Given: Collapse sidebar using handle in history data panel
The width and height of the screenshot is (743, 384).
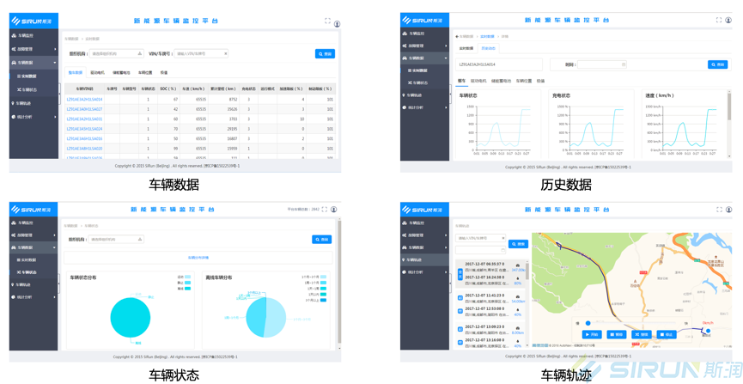Looking at the screenshot, I should (450, 94).
